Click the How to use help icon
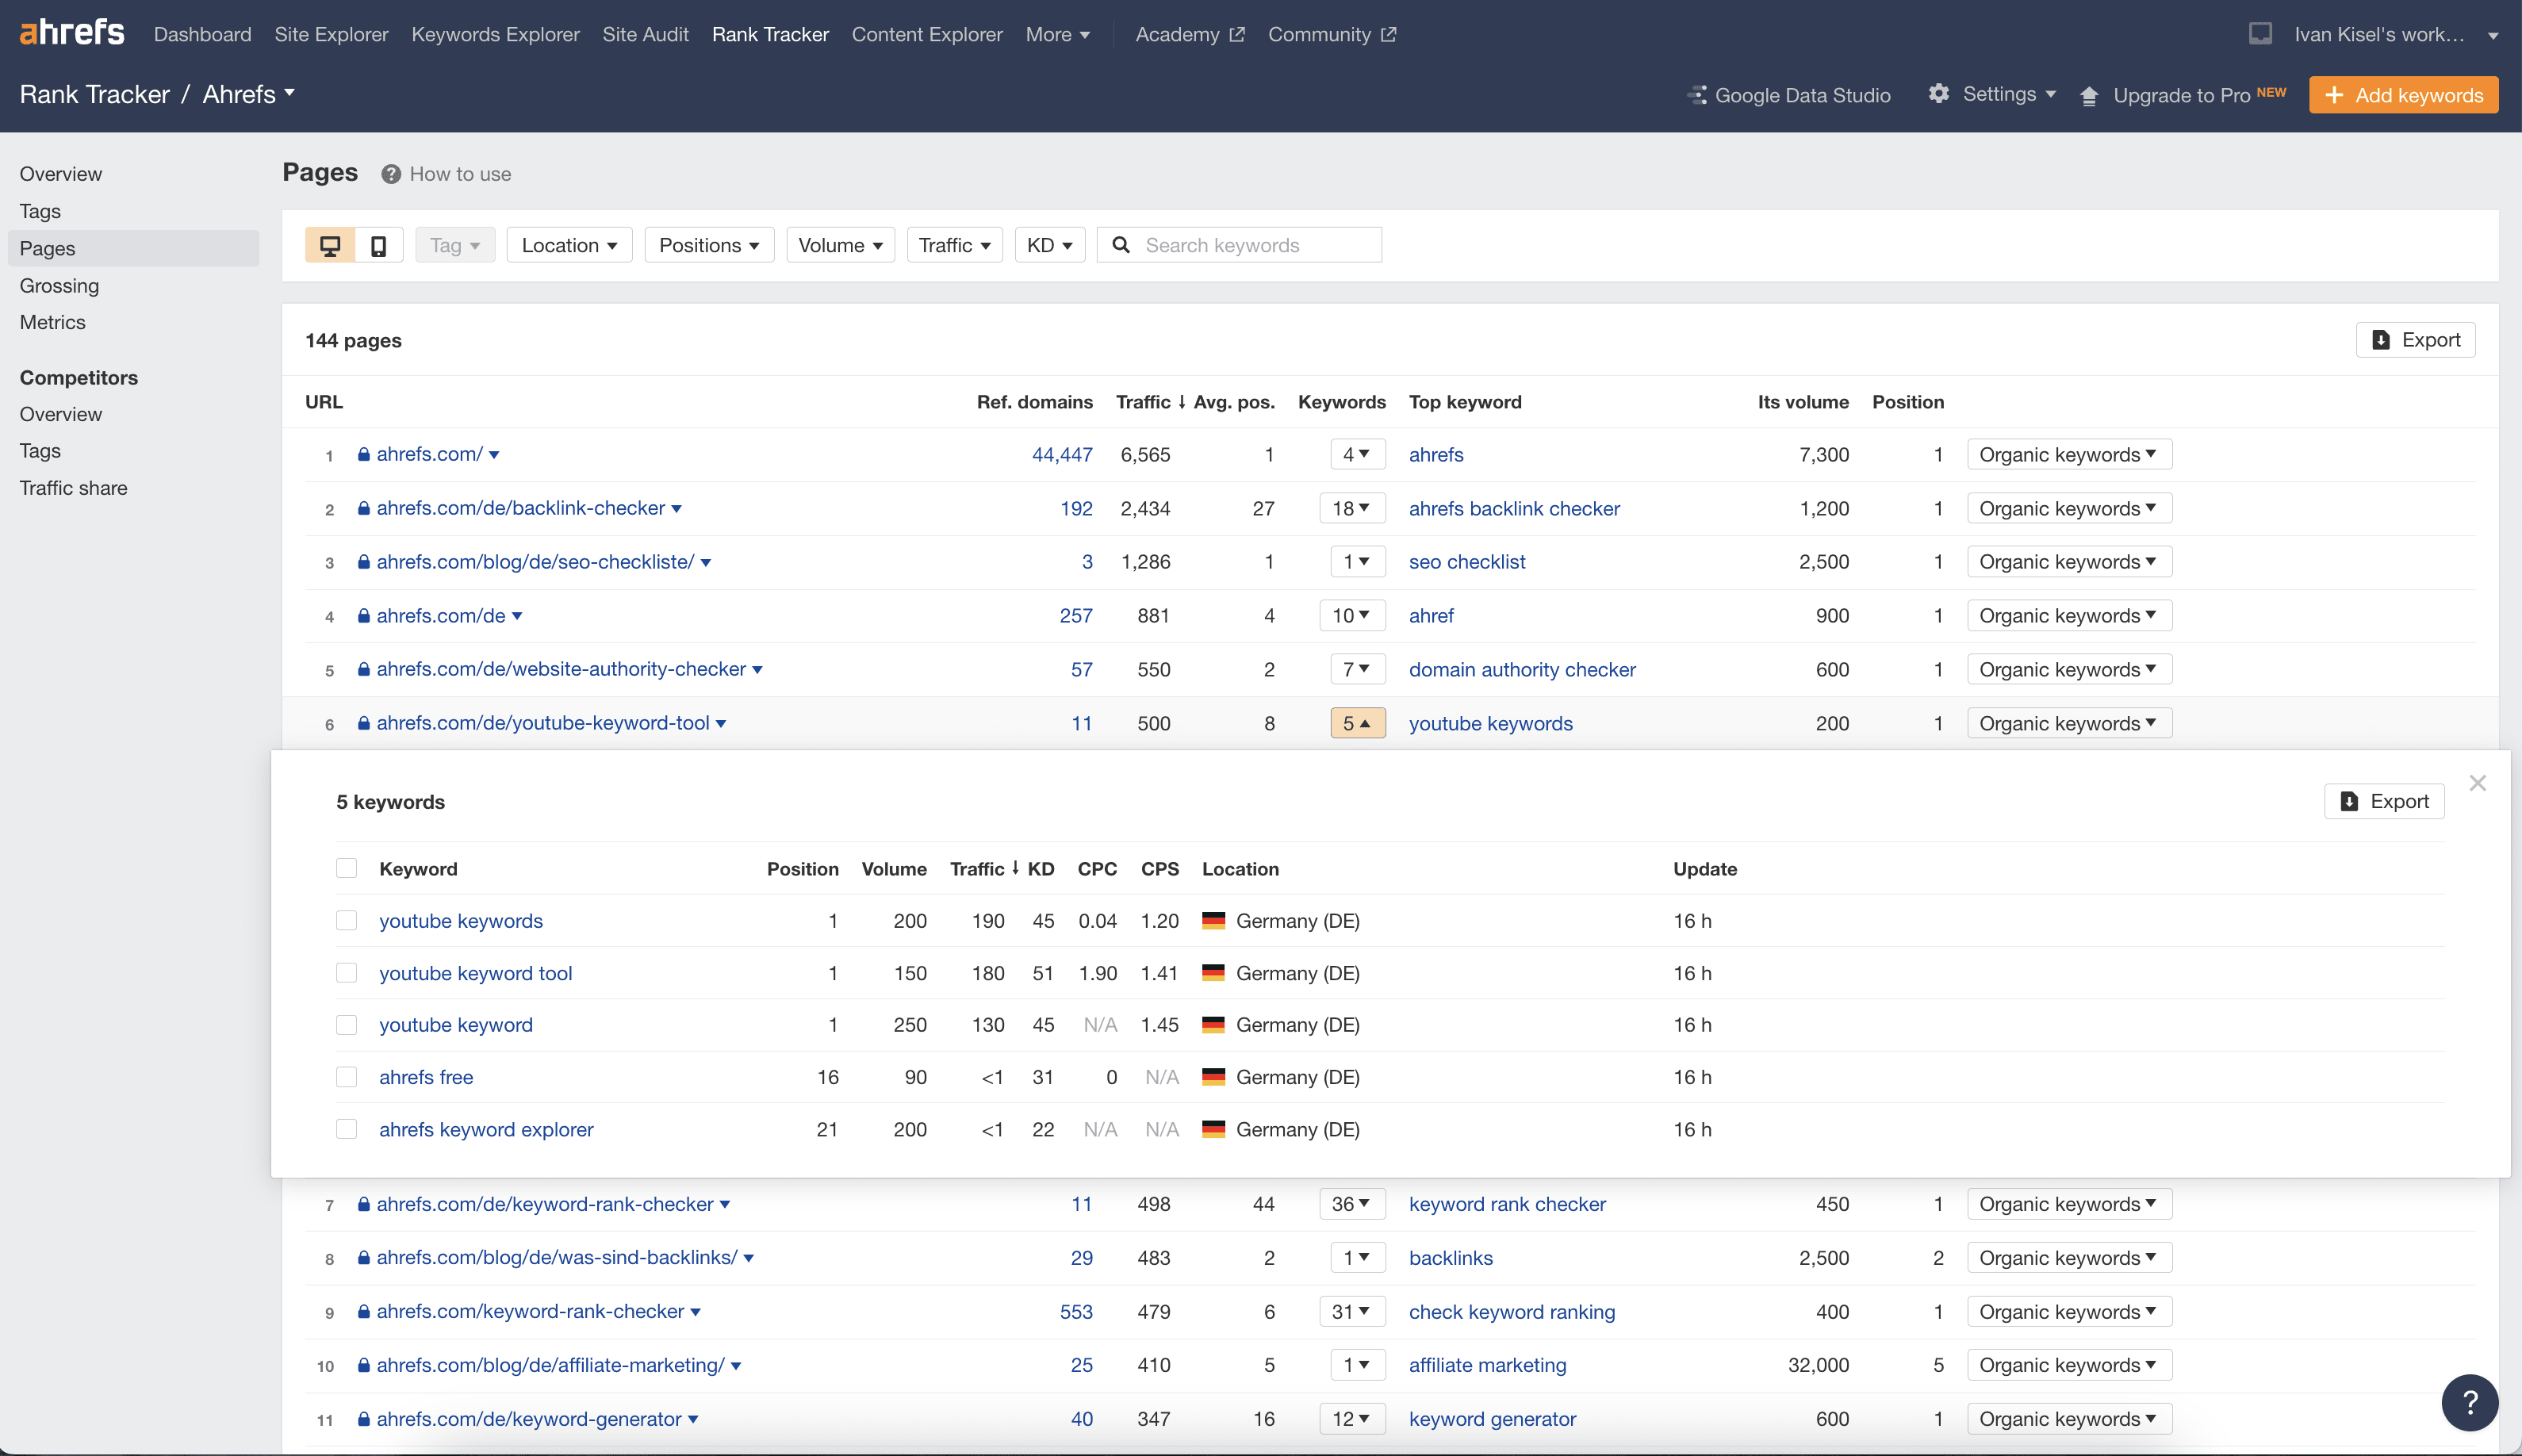The image size is (2522, 1456). [x=391, y=174]
